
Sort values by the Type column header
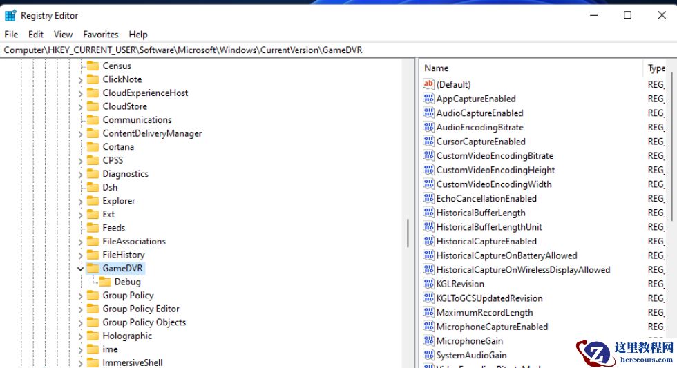pos(656,68)
